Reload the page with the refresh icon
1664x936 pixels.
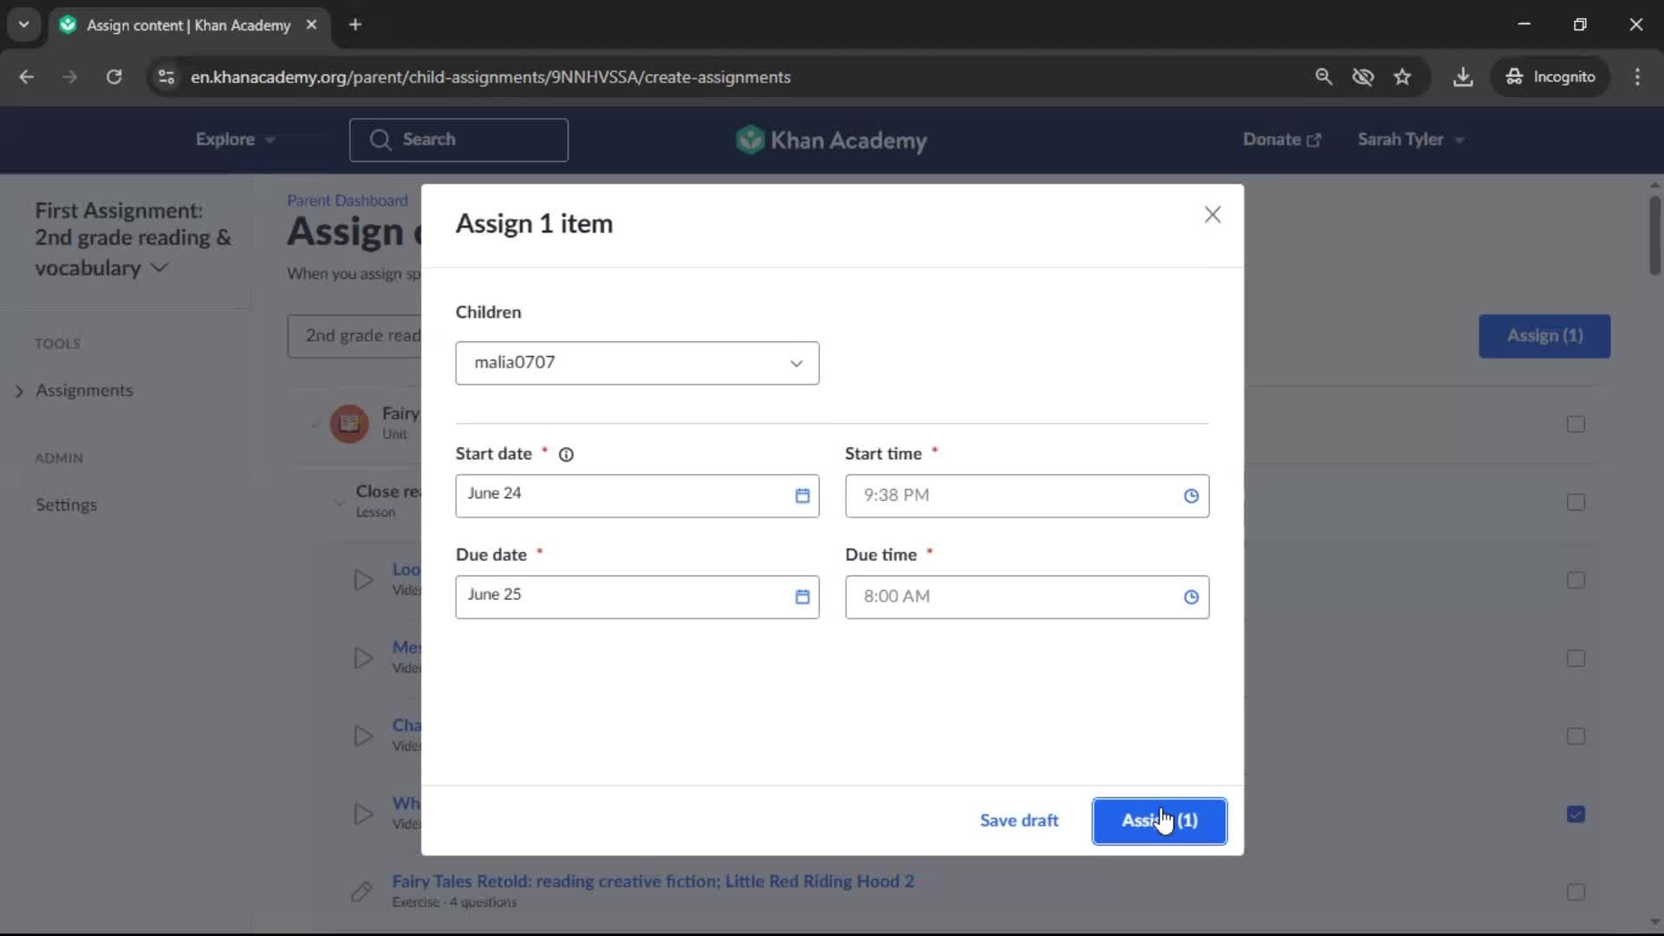tap(114, 77)
